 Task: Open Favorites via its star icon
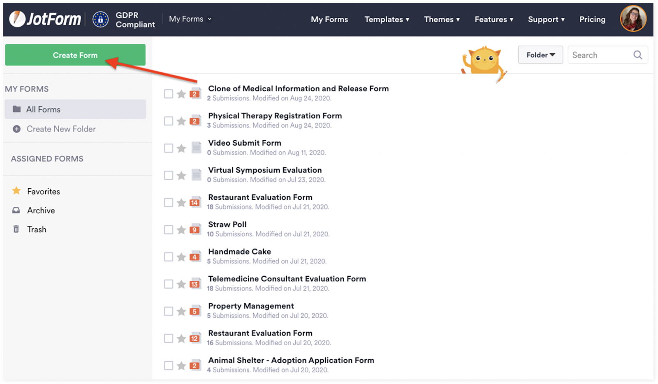[x=16, y=191]
